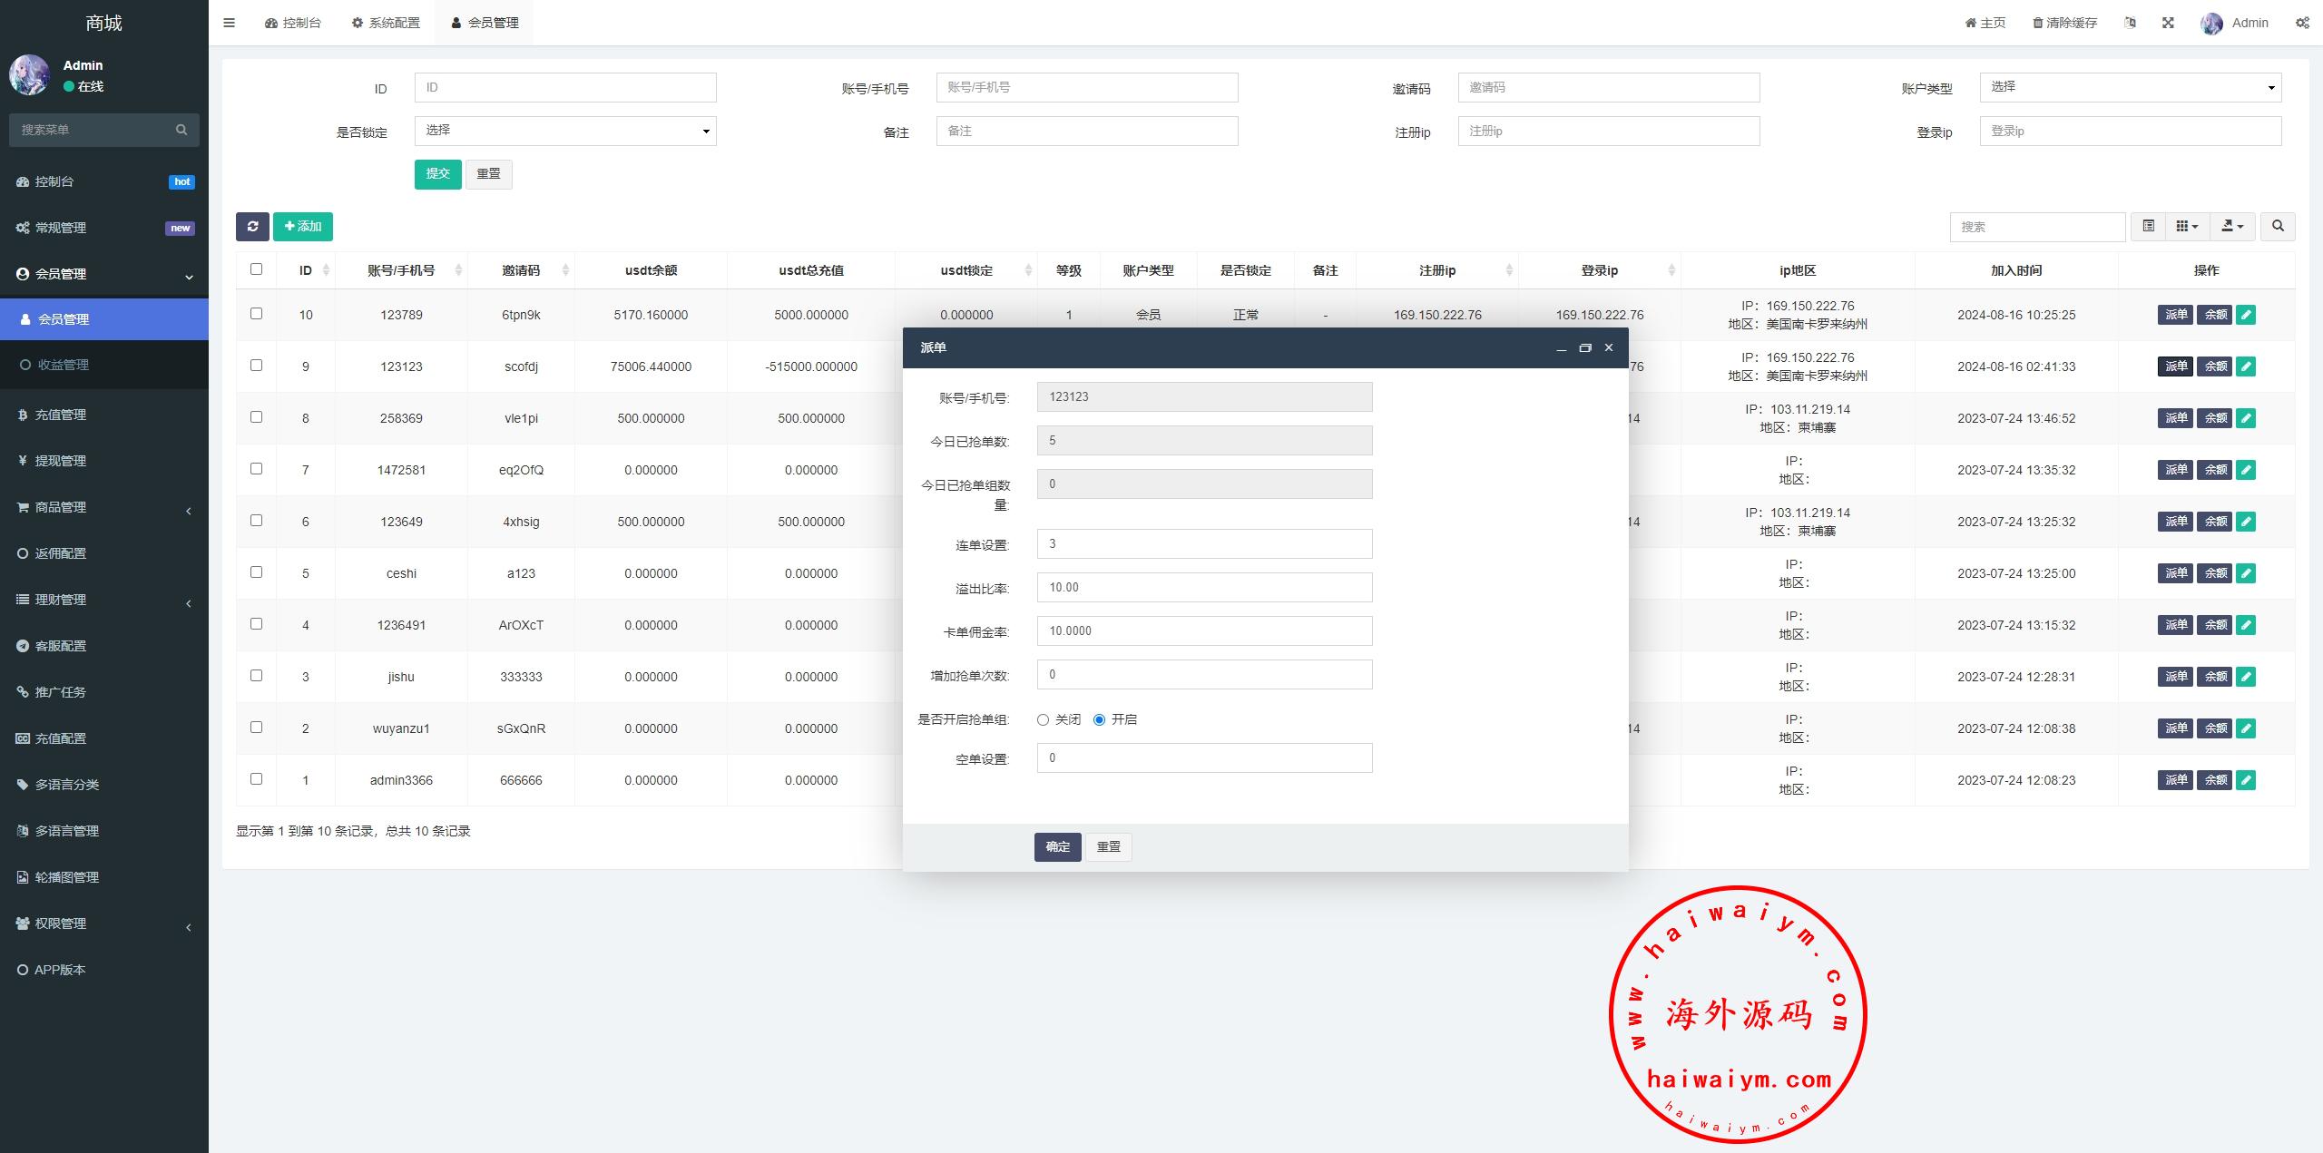Open the export data dropdown in the table toolbar
Image resolution: width=2323 pixels, height=1153 pixels.
pyautogui.click(x=2231, y=226)
